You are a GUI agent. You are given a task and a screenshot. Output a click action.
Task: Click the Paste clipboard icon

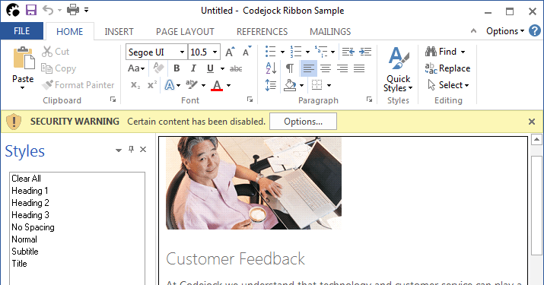point(24,59)
